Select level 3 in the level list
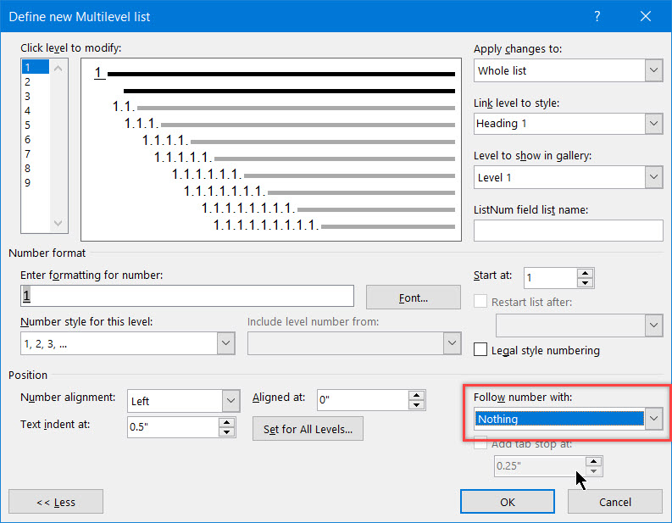Image resolution: width=672 pixels, height=523 pixels. [x=36, y=97]
